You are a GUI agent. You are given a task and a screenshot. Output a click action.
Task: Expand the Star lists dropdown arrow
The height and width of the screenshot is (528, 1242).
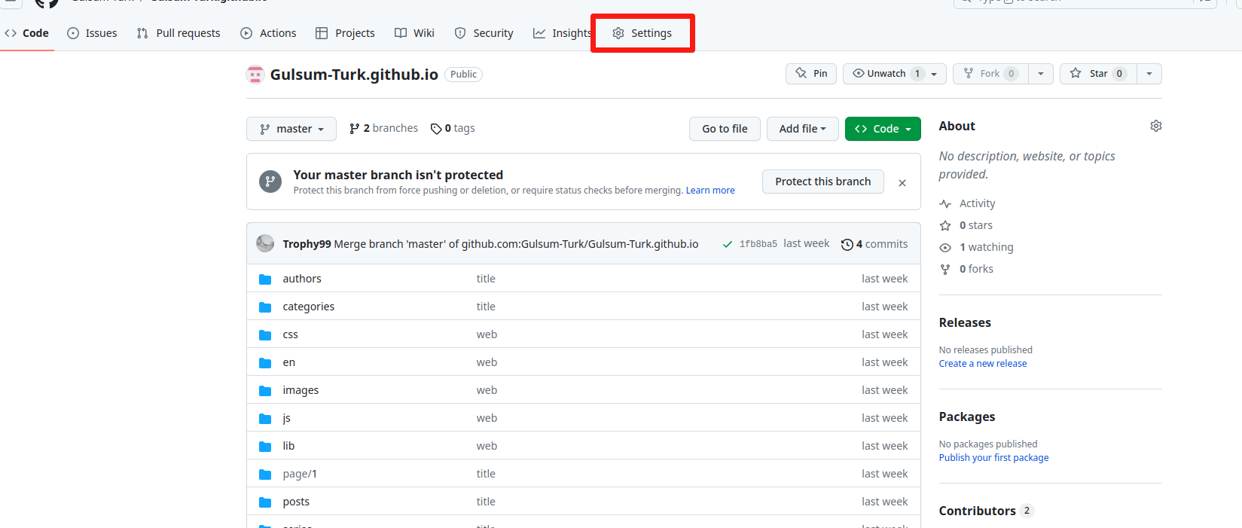[x=1149, y=73]
